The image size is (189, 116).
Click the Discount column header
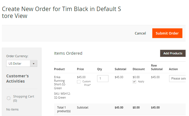(x=139, y=69)
